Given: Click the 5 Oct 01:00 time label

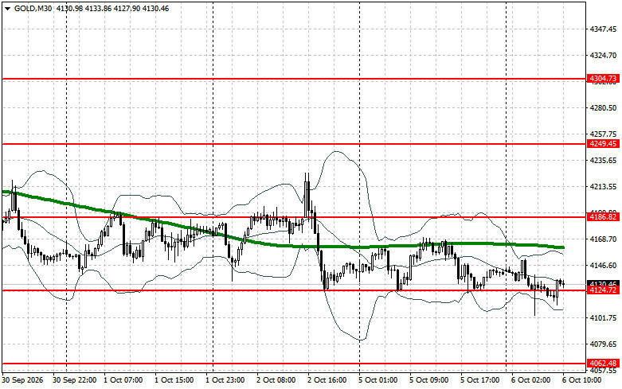Looking at the screenshot, I should coord(378,380).
